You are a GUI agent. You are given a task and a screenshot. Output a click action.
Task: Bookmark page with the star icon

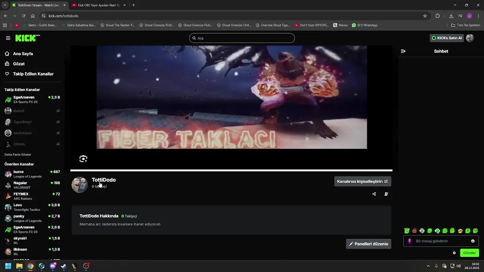[425, 16]
